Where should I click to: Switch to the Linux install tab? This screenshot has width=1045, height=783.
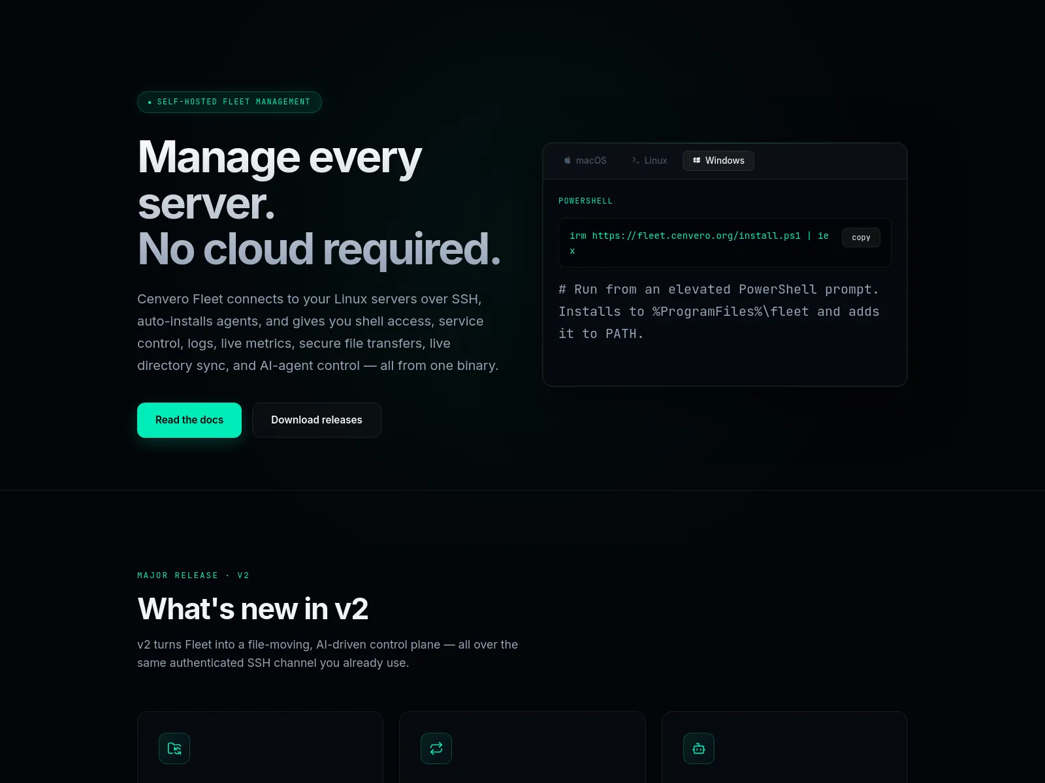(649, 161)
